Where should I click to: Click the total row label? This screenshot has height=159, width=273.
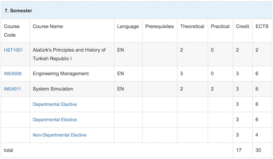point(8,150)
